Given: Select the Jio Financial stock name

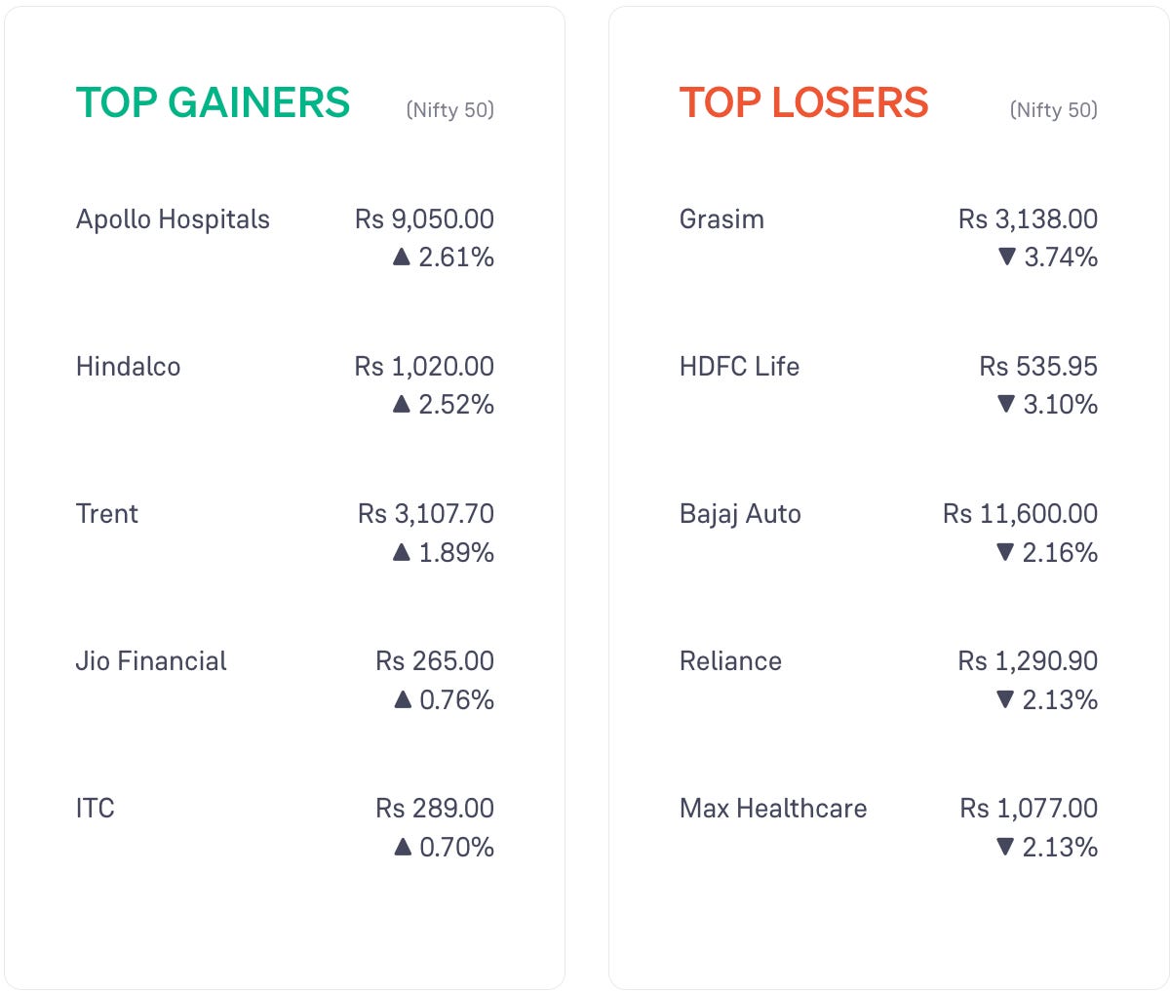Looking at the screenshot, I should click(x=151, y=661).
